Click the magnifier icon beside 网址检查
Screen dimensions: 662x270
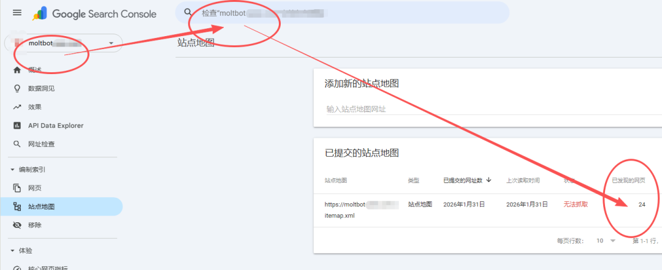pos(17,144)
